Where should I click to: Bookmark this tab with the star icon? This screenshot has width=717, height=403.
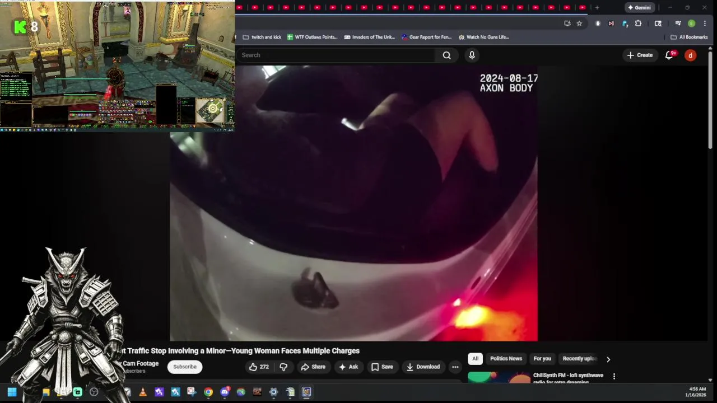pos(579,24)
